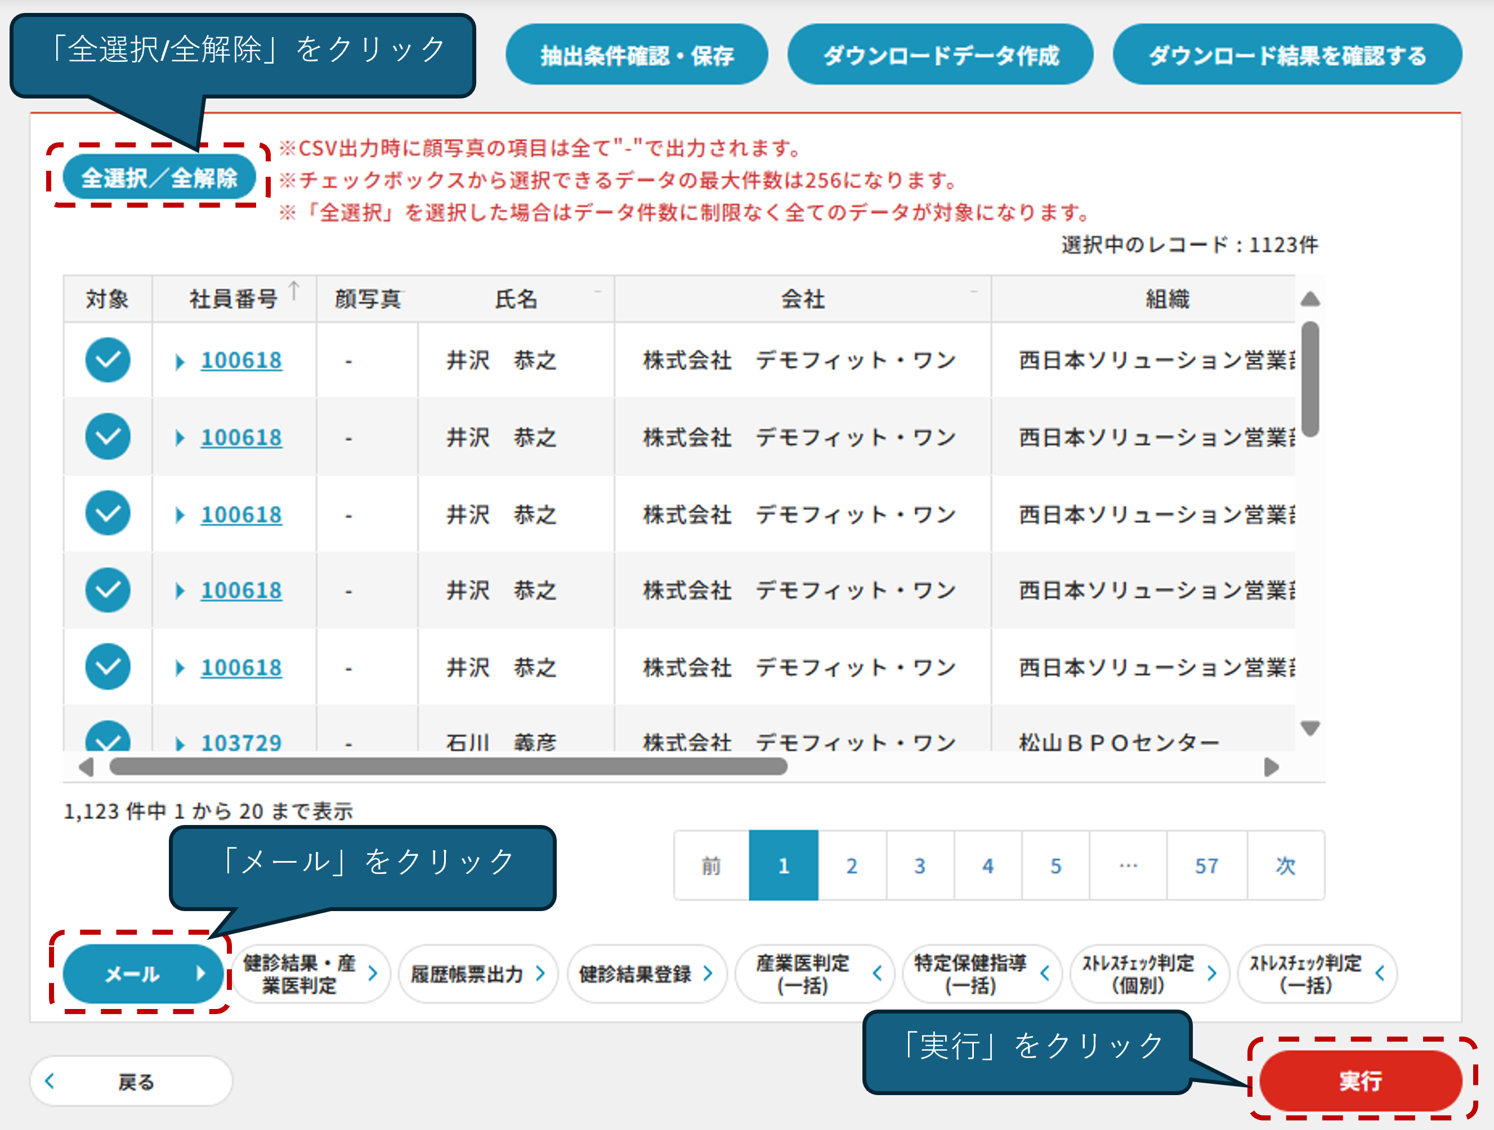The image size is (1494, 1130).
Task: Click chevron on 健診結果登録 button
Action: tap(708, 974)
